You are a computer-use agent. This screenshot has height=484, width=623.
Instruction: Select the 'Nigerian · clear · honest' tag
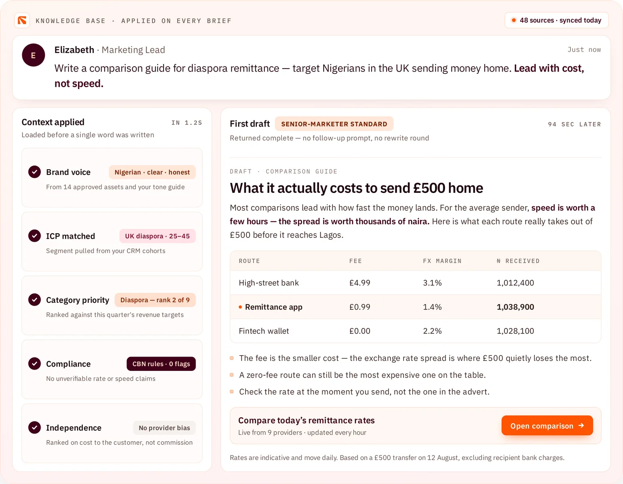[152, 172]
